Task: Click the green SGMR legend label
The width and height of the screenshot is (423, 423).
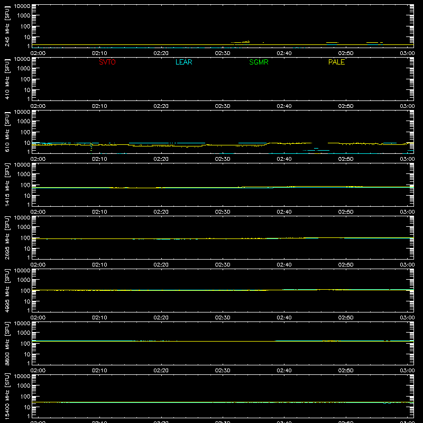Action: coord(259,62)
